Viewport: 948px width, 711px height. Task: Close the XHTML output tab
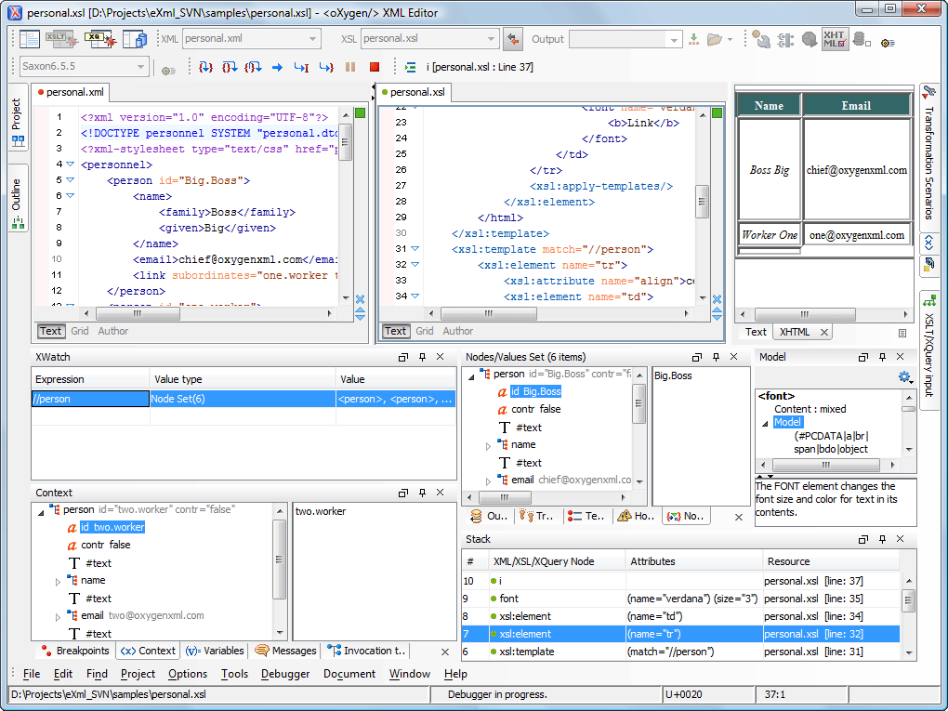pos(823,332)
